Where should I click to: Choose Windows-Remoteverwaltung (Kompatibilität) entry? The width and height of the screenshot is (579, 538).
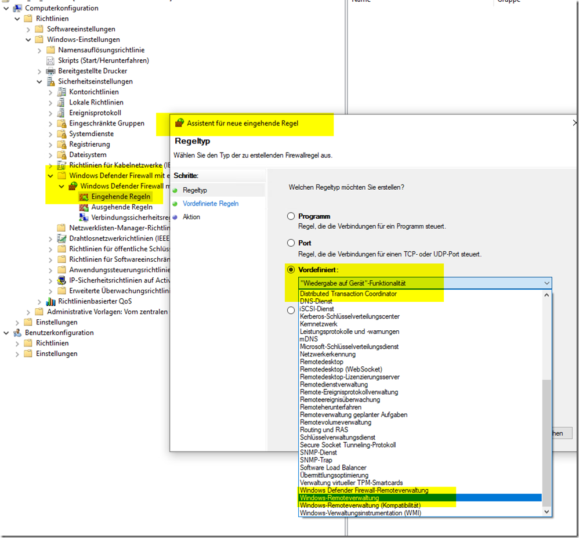tap(420, 505)
